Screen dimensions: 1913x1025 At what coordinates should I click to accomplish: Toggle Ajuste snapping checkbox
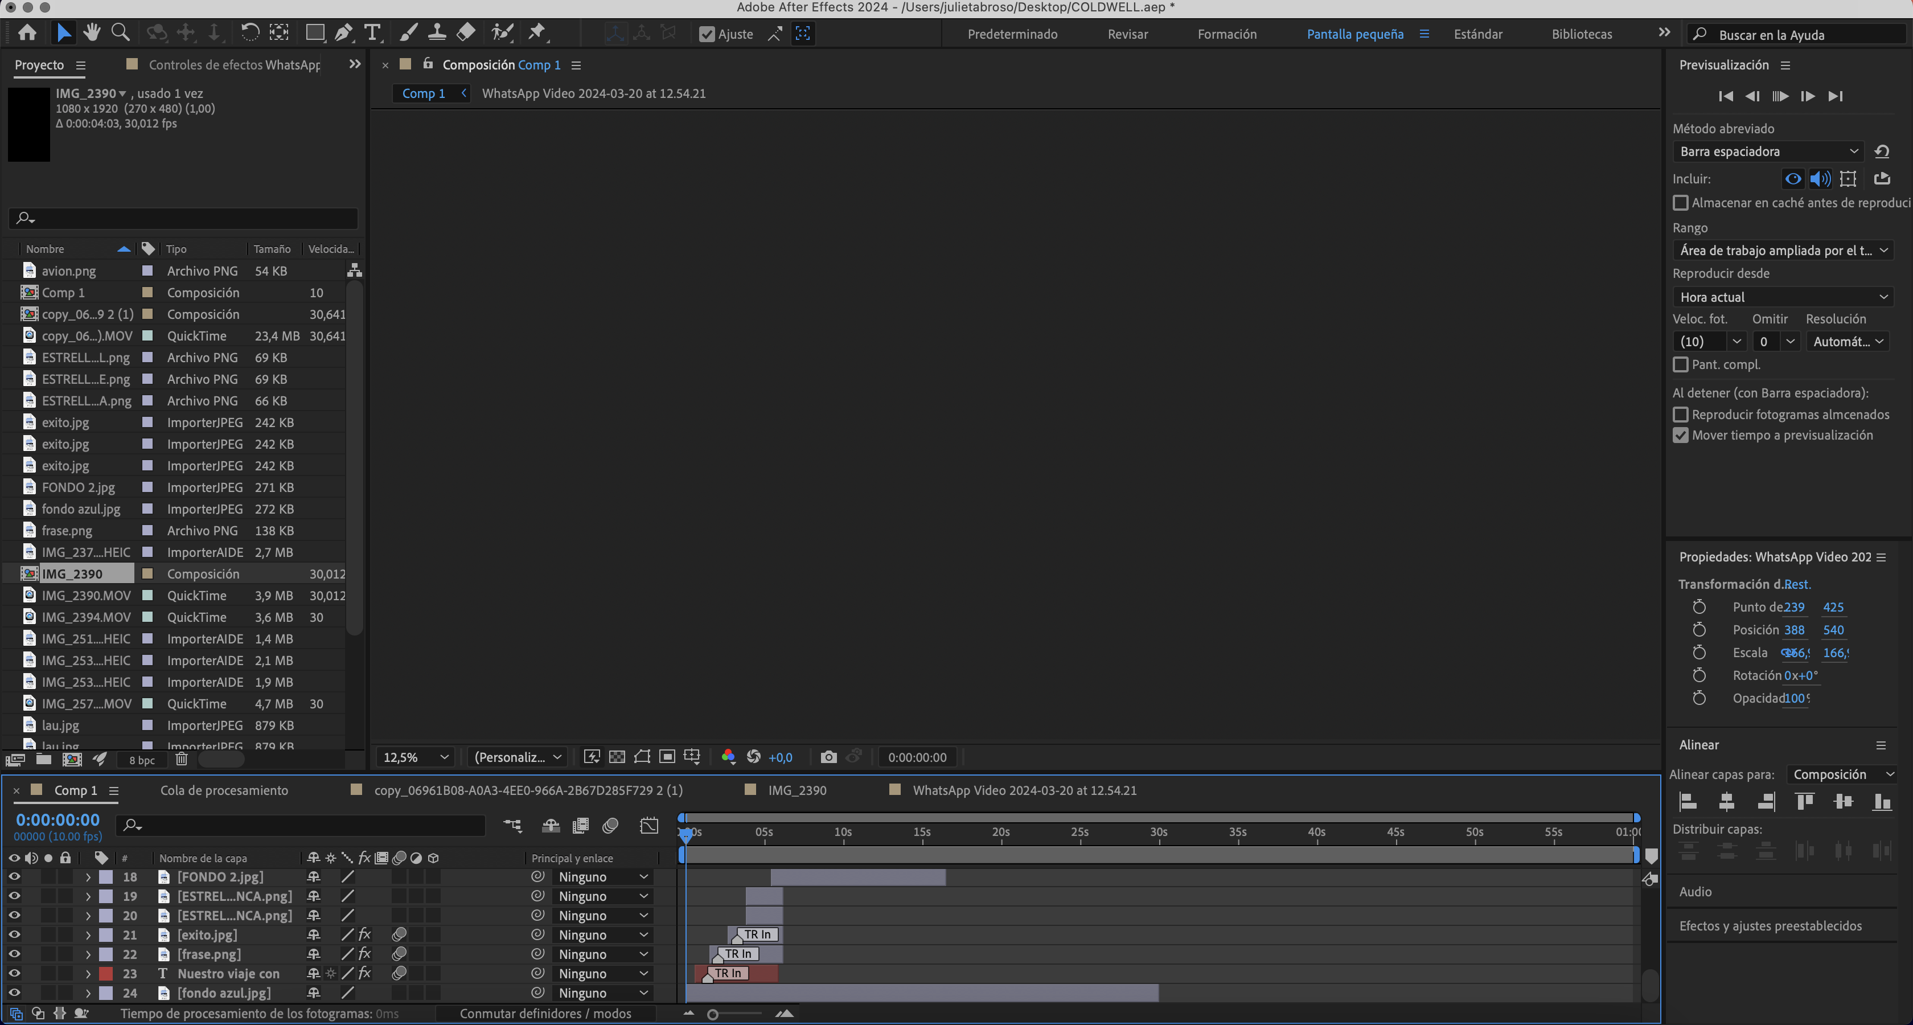click(707, 34)
